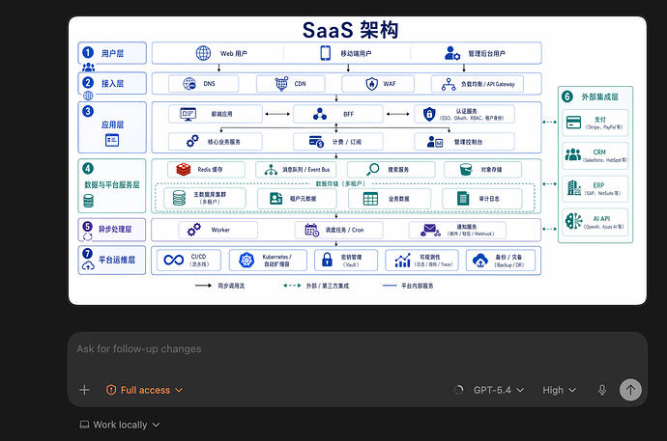Click the 审计日志 box text

coord(489,198)
